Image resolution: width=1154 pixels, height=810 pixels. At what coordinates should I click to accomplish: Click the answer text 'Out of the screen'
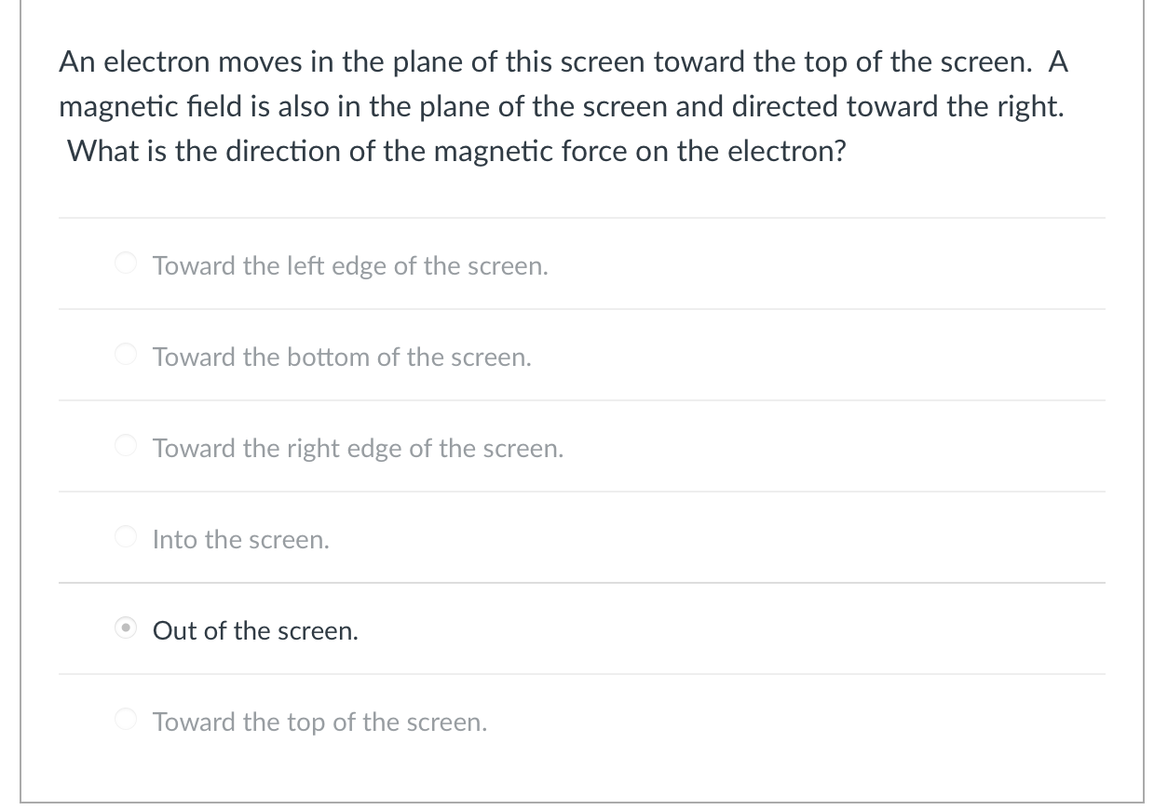(x=253, y=630)
